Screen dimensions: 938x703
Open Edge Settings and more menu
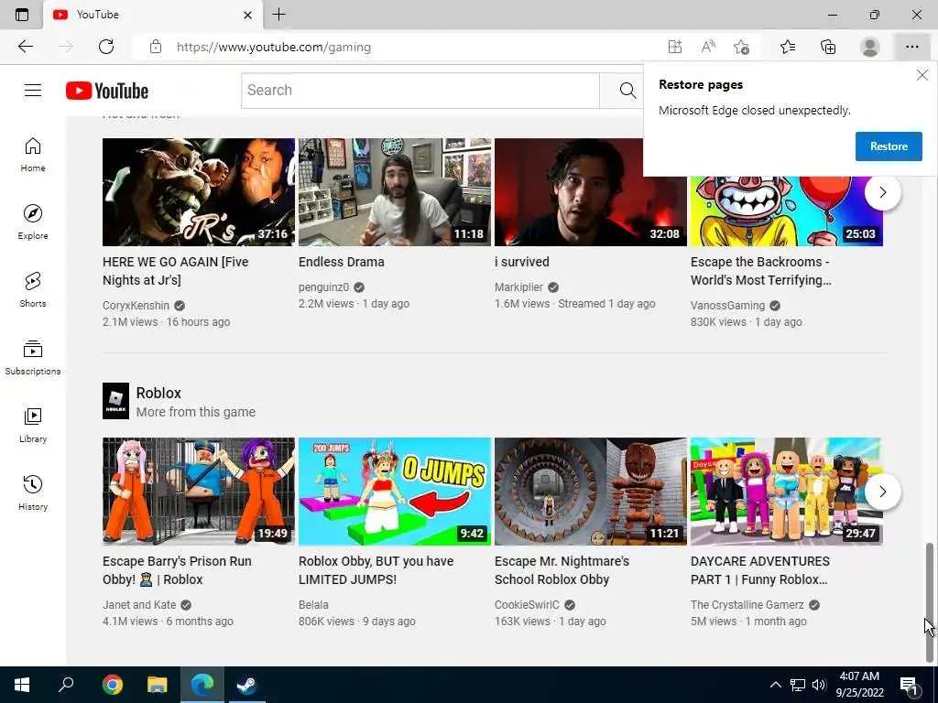click(911, 47)
